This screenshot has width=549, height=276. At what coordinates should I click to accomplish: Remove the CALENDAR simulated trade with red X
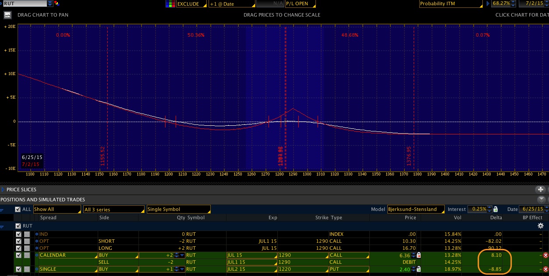point(545,255)
